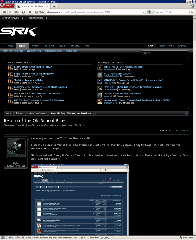The width and height of the screenshot is (196, 240).
Task: Open the Opera Menu button
Action: (7, 6)
